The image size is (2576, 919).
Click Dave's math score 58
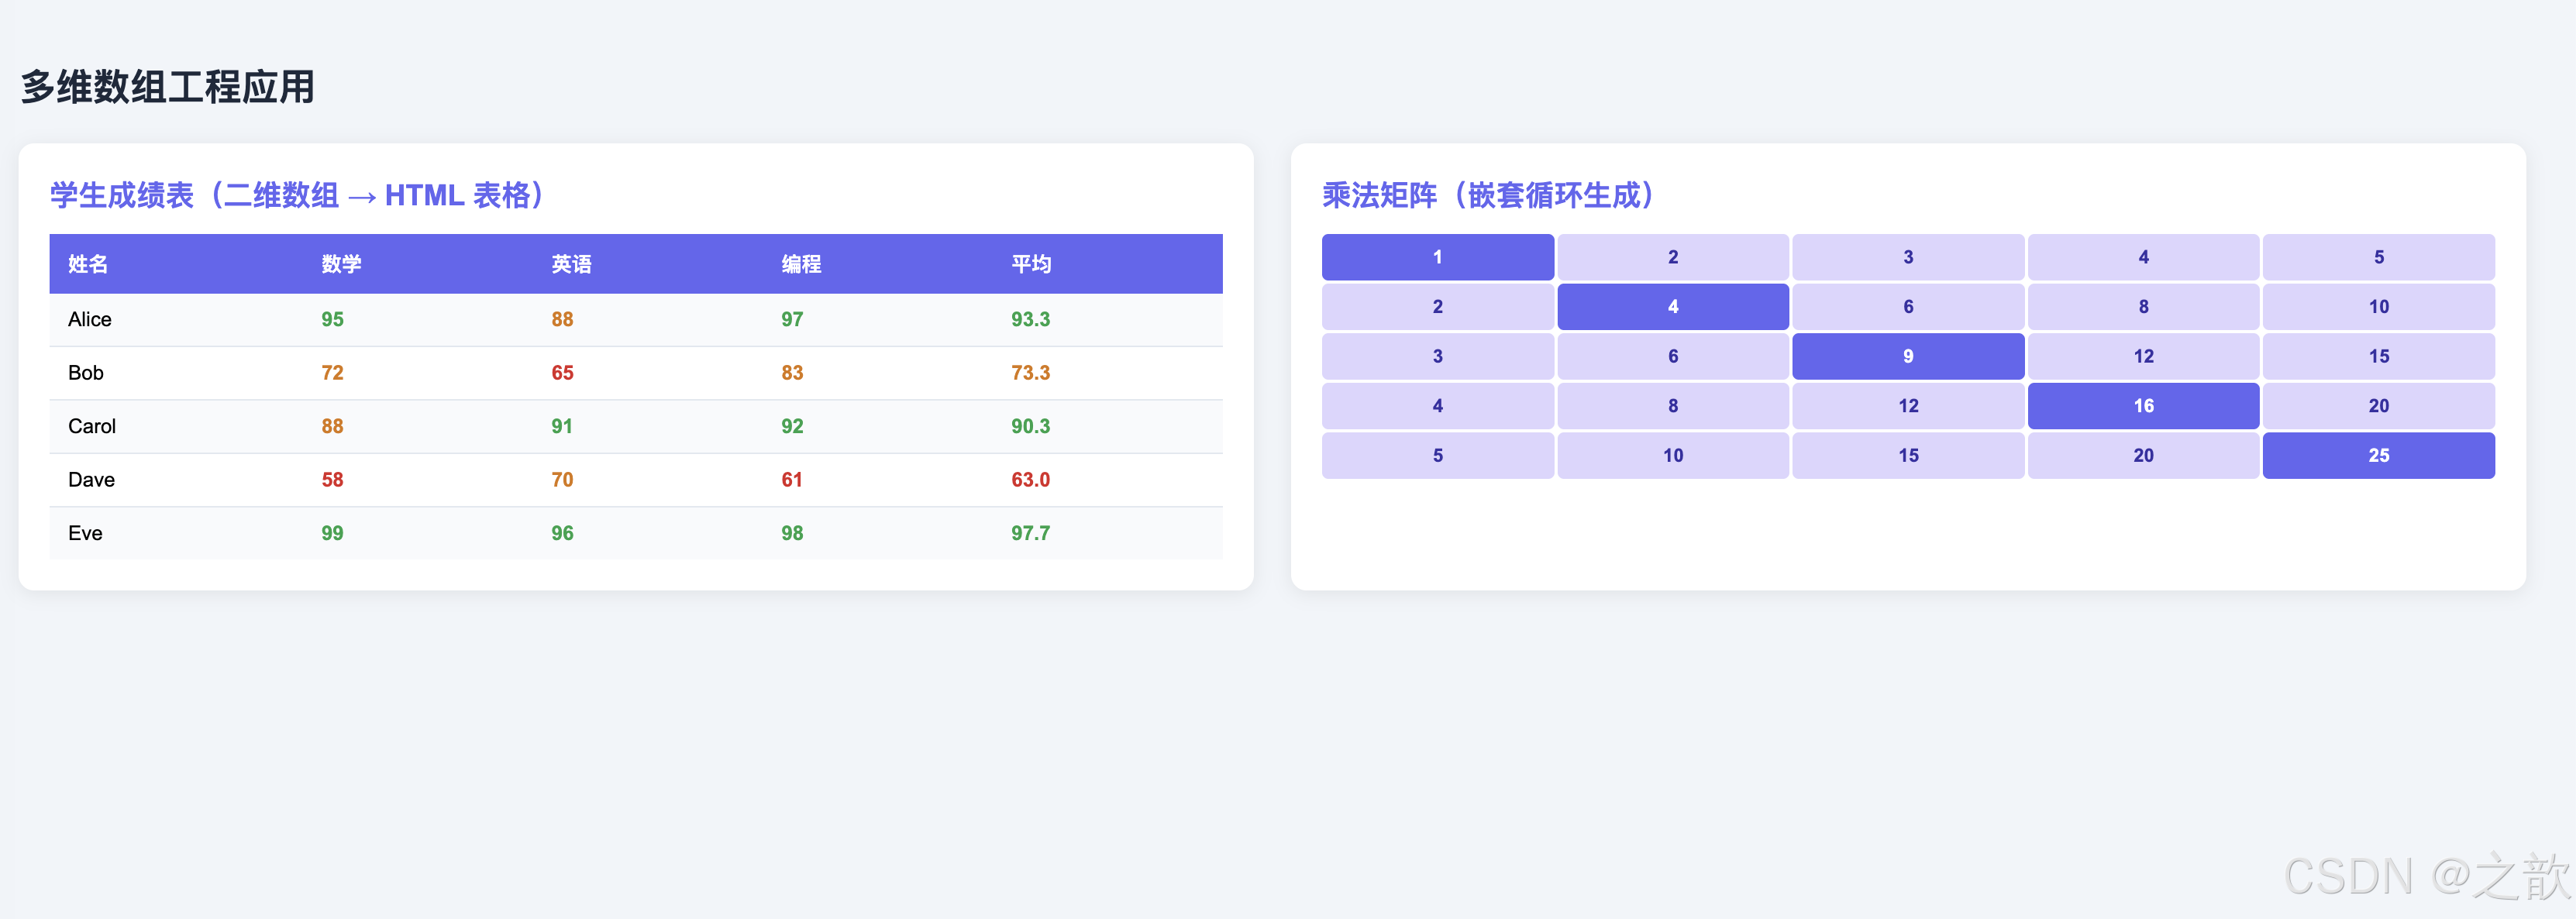(x=332, y=480)
